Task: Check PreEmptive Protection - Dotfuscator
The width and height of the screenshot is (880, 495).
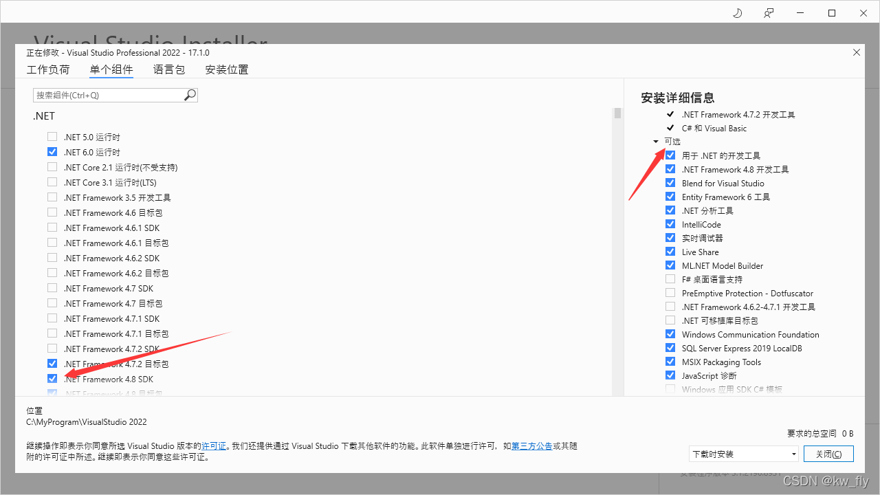Action: [x=670, y=293]
